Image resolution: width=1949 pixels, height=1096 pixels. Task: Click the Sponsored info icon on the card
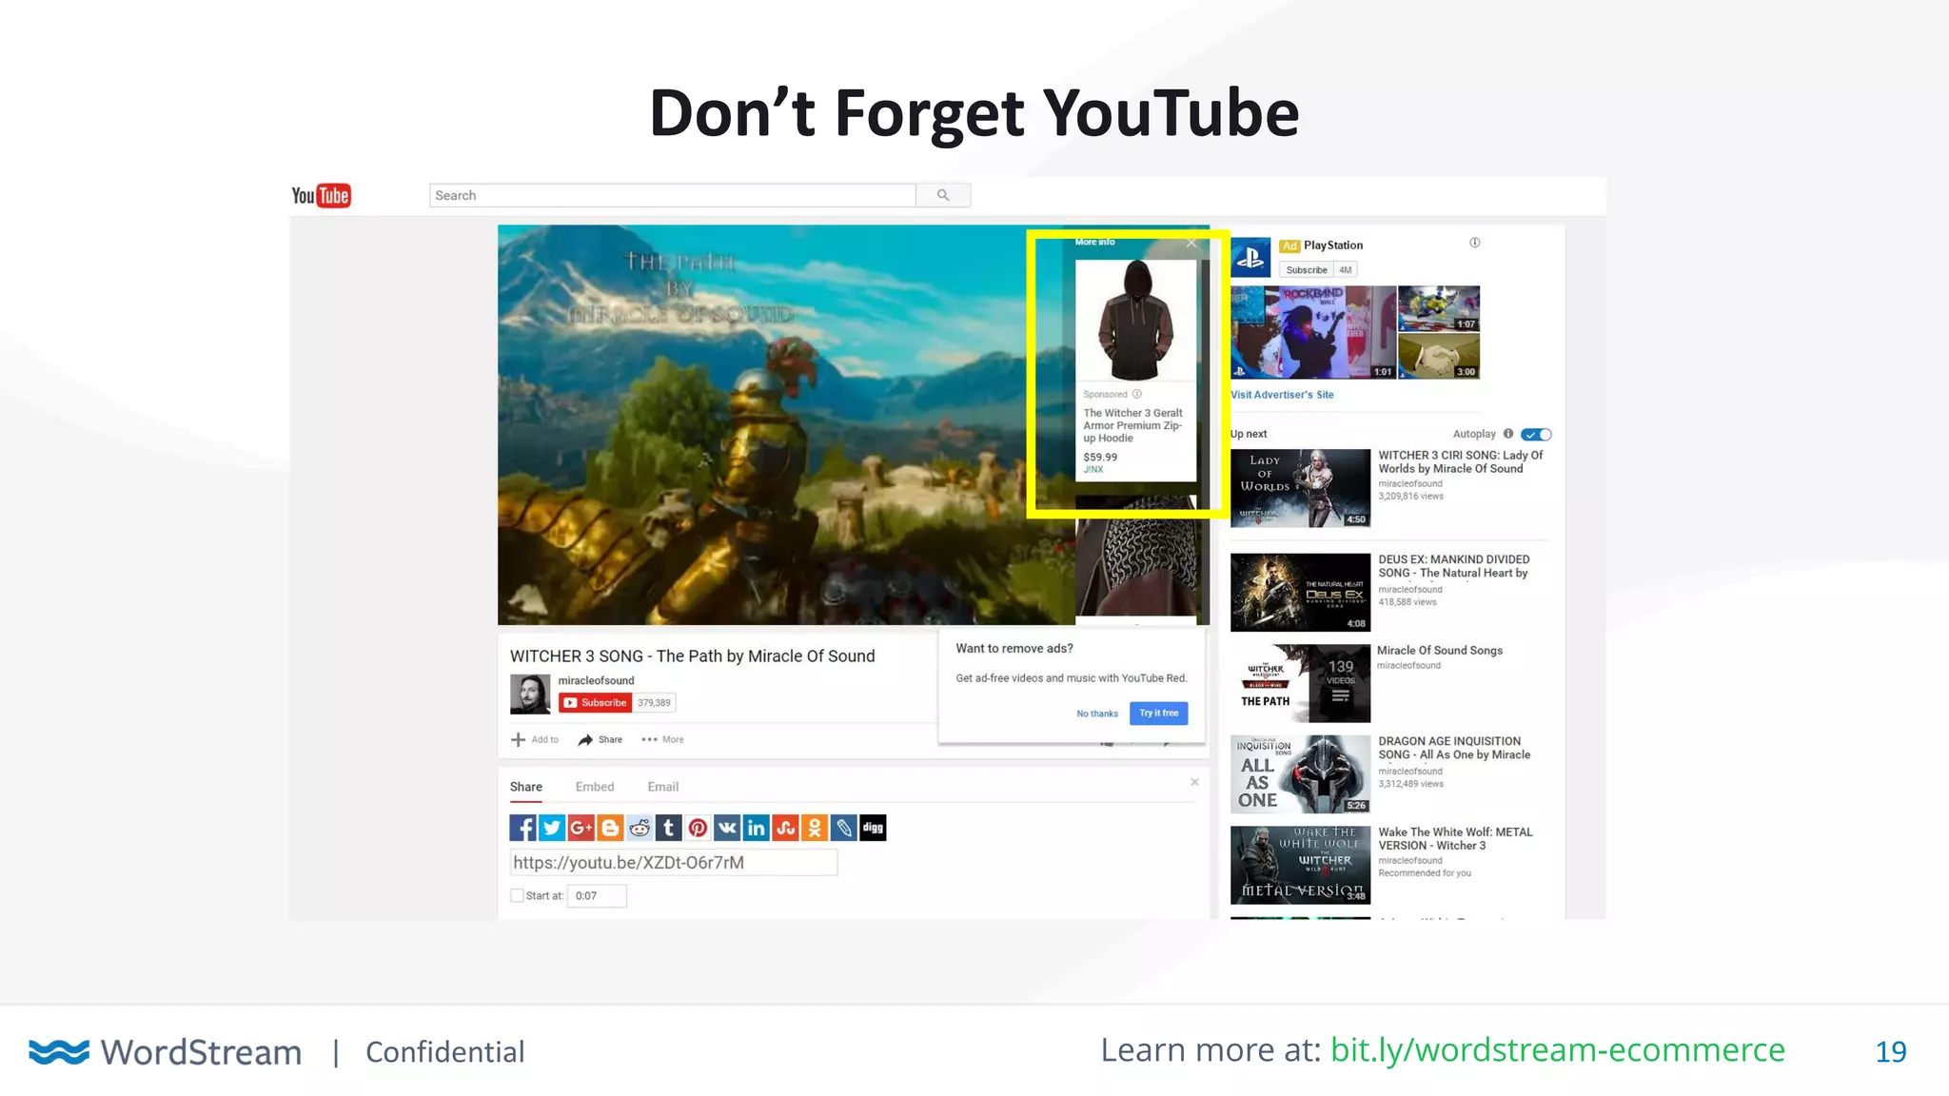[x=1137, y=394]
